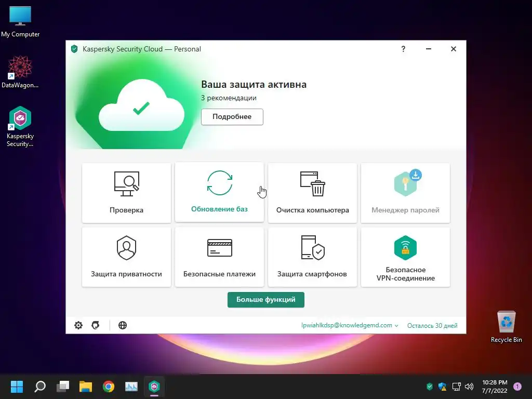This screenshot has height=399, width=532.
Task: Click the Осталось 30 дней link
Action: pos(432,325)
